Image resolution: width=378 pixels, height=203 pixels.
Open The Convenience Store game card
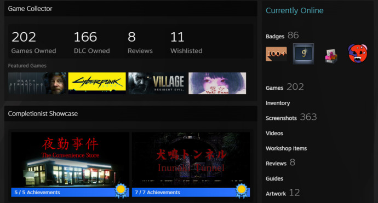pos(70,160)
